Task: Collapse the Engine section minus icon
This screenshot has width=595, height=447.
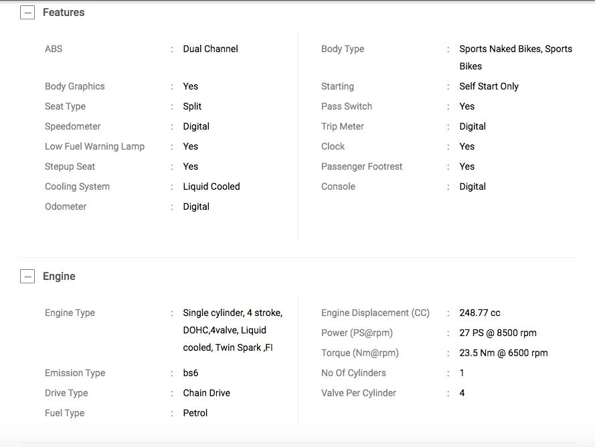Action: 27,277
